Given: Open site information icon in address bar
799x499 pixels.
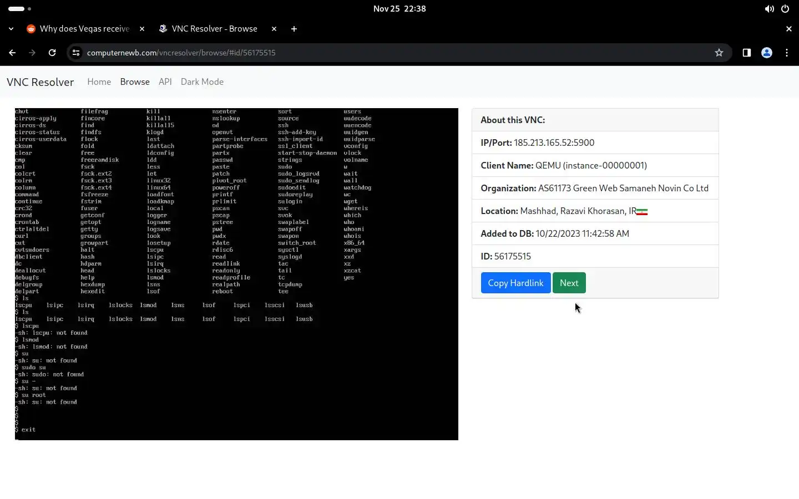Looking at the screenshot, I should (76, 53).
